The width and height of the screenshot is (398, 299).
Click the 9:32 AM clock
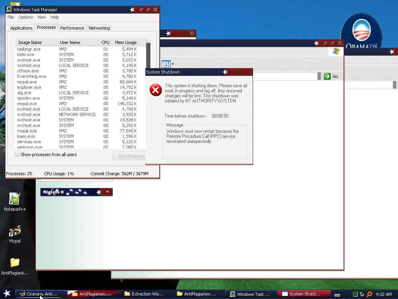(x=384, y=294)
